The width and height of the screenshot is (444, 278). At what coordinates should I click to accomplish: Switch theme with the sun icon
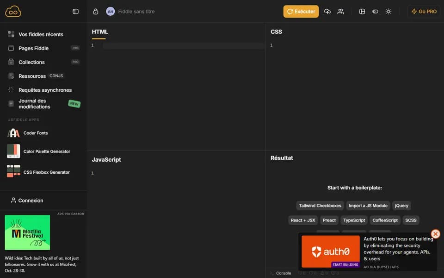(x=388, y=11)
